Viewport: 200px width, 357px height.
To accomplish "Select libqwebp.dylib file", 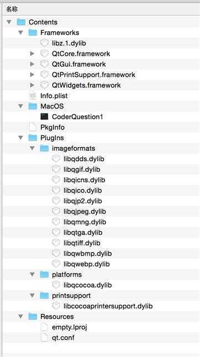I will (87, 264).
